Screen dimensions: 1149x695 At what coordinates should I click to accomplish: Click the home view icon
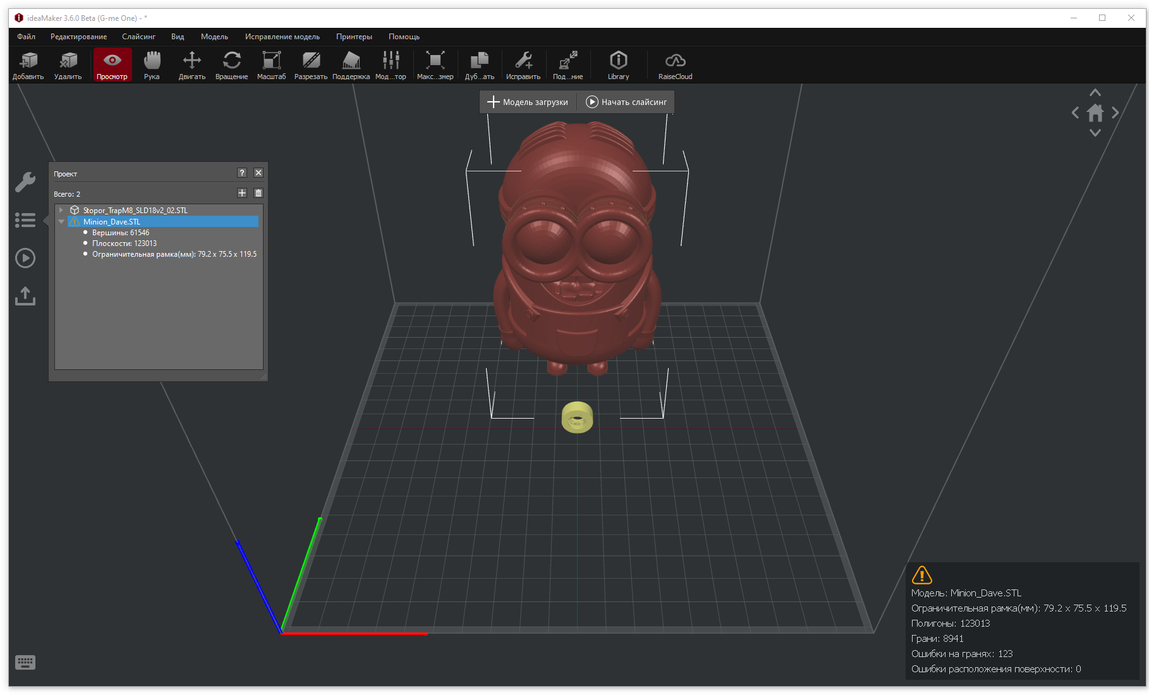[x=1095, y=113]
